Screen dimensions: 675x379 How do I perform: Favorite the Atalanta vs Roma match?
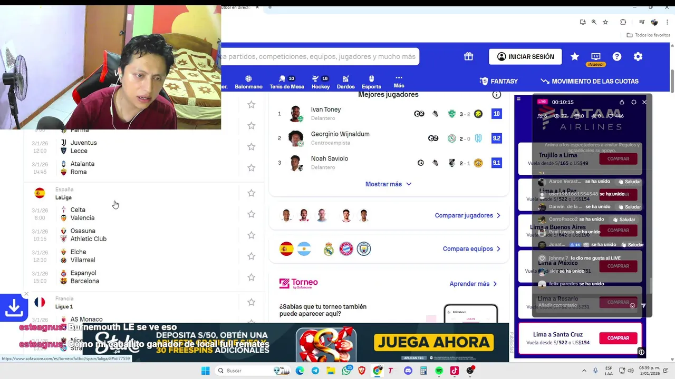pyautogui.click(x=252, y=168)
